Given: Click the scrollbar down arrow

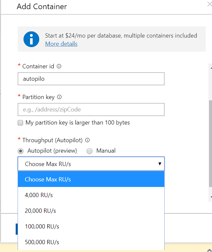Looking at the screenshot, I should pyautogui.click(x=211, y=197).
